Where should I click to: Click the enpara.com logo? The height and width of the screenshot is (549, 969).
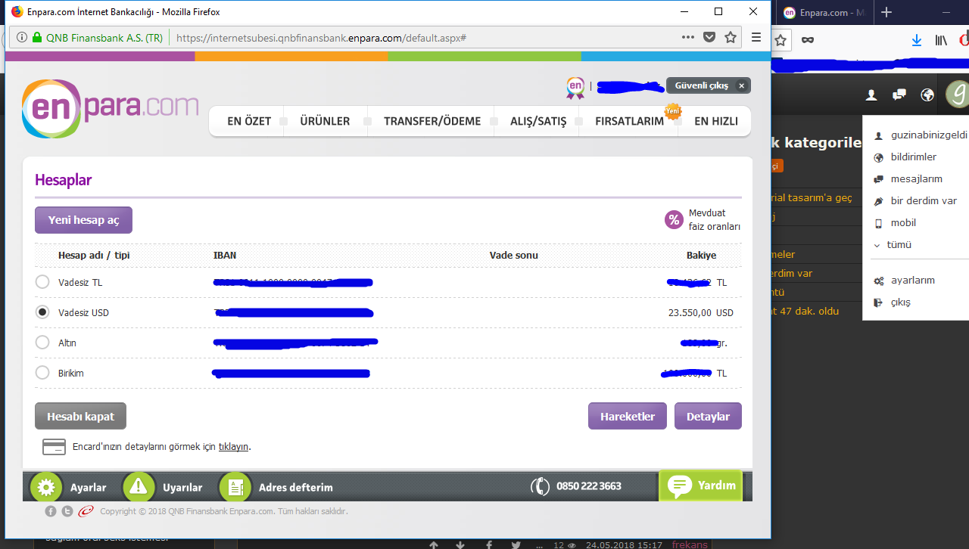pos(111,108)
